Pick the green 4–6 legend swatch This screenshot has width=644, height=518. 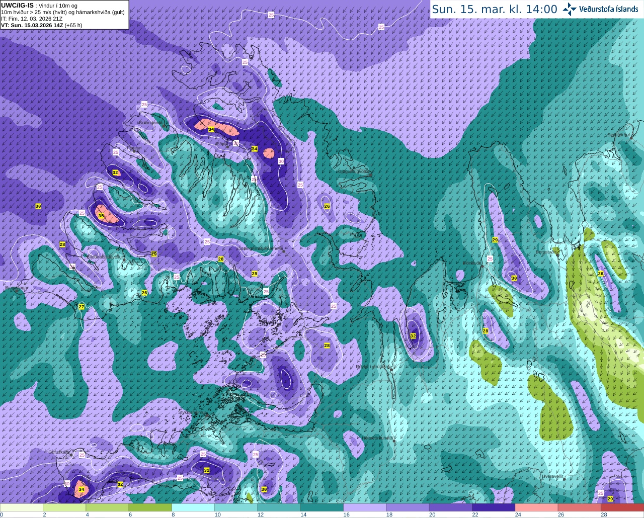(x=107, y=508)
